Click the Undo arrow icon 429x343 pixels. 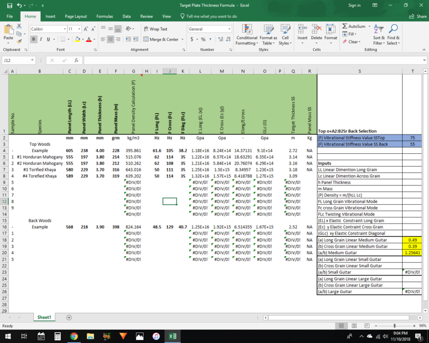[x=19, y=5]
